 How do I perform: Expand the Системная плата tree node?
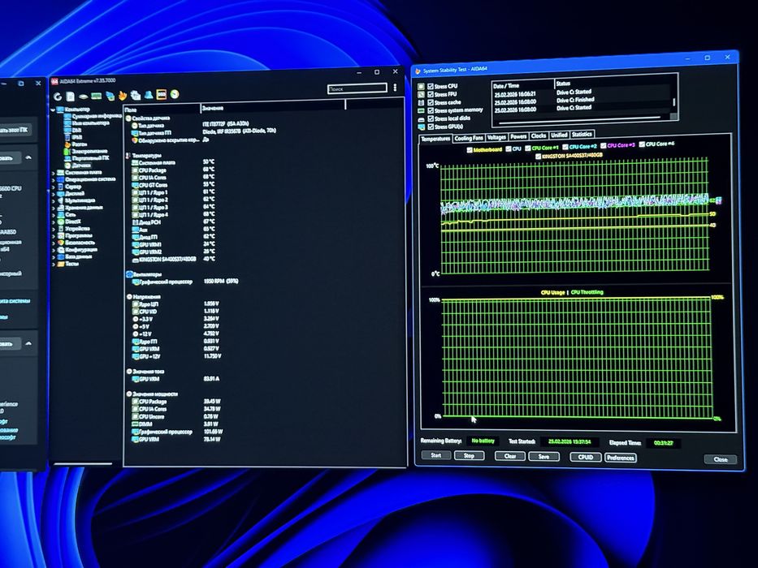pos(53,173)
